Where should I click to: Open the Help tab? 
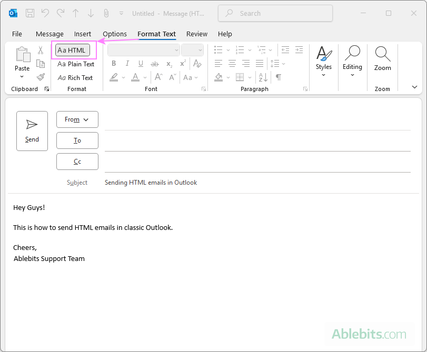(x=225, y=34)
